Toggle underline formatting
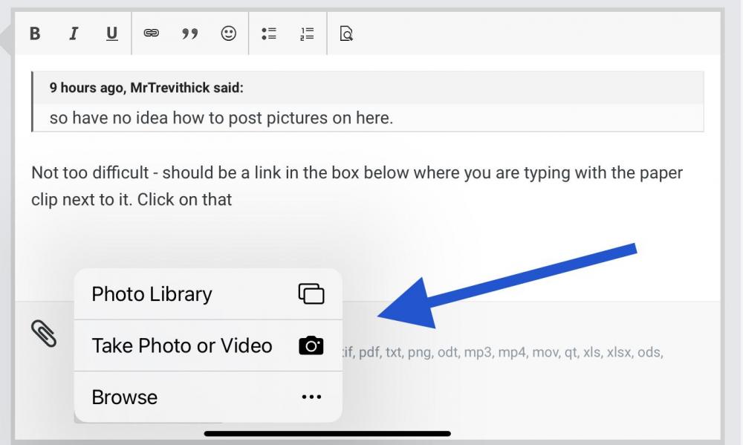The image size is (743, 445). coord(112,33)
